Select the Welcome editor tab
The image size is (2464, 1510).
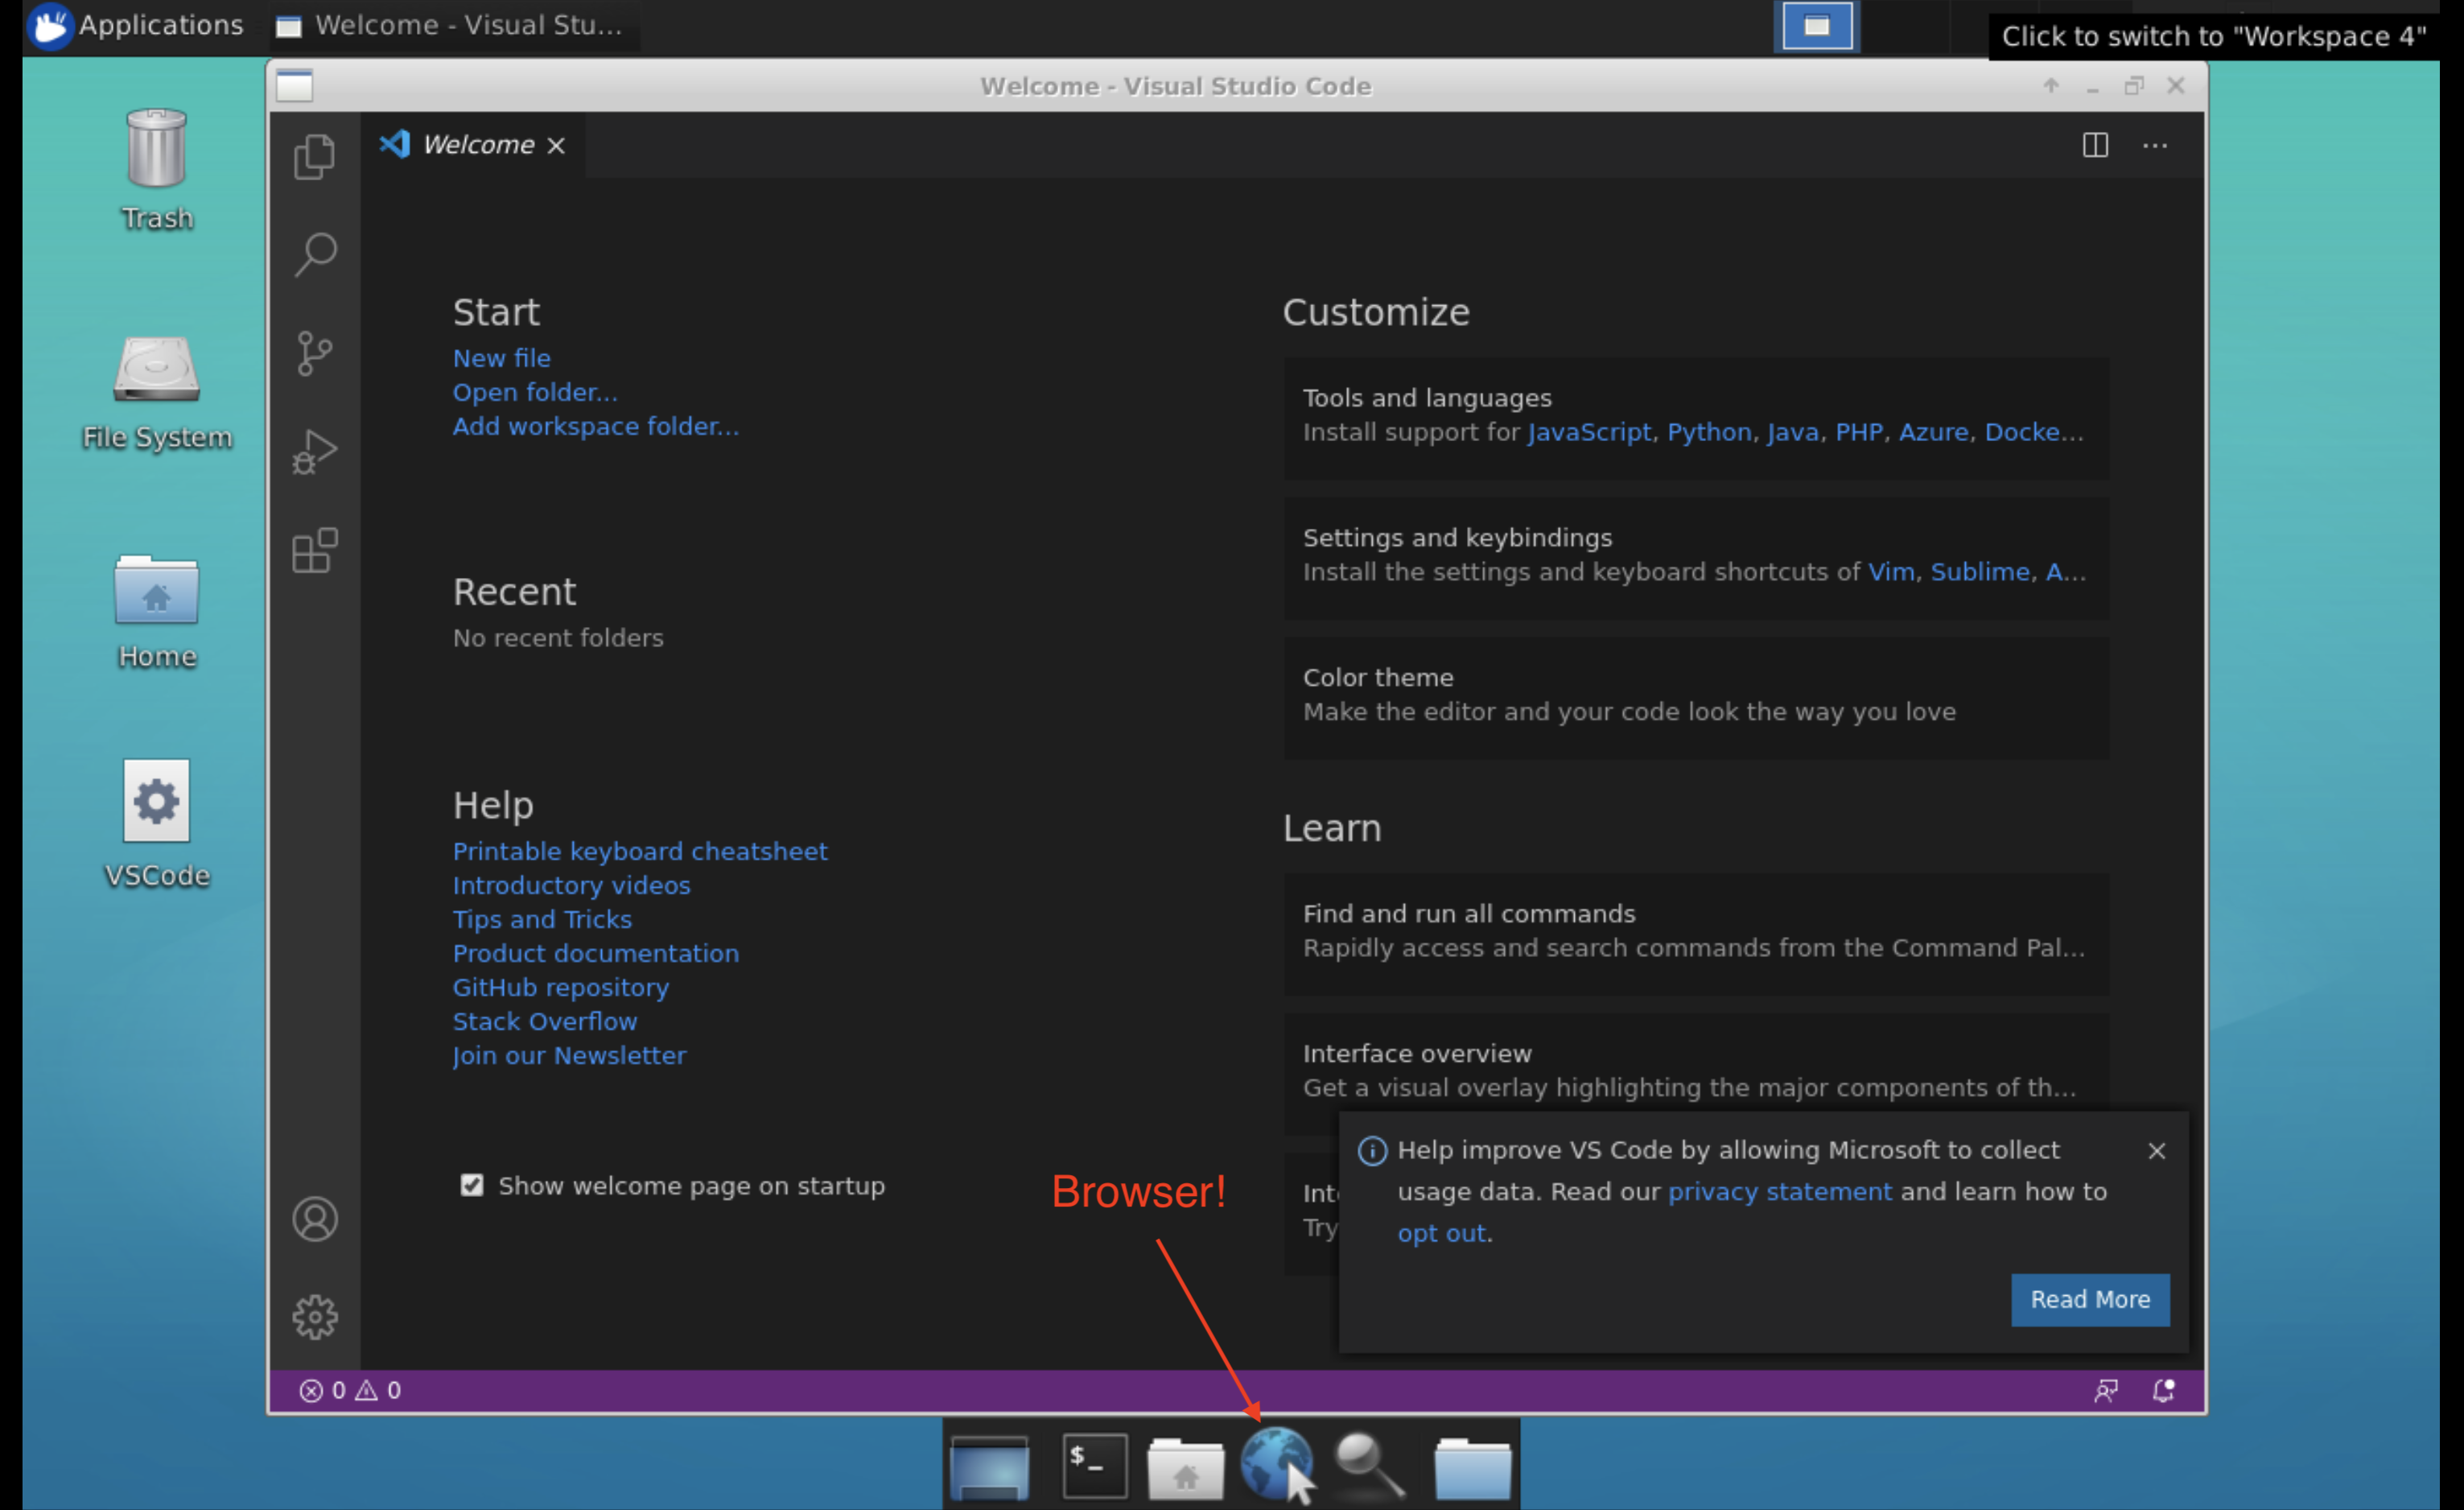click(477, 145)
